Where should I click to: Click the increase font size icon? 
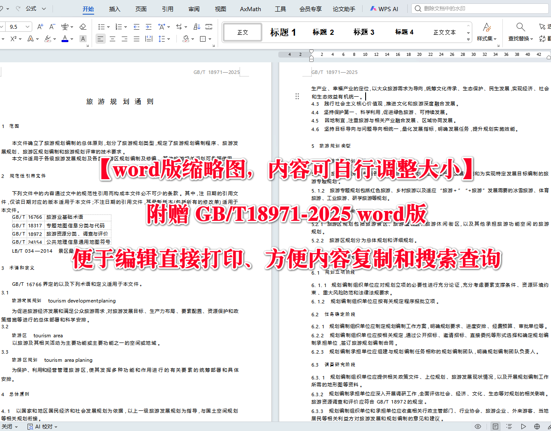(x=40, y=26)
